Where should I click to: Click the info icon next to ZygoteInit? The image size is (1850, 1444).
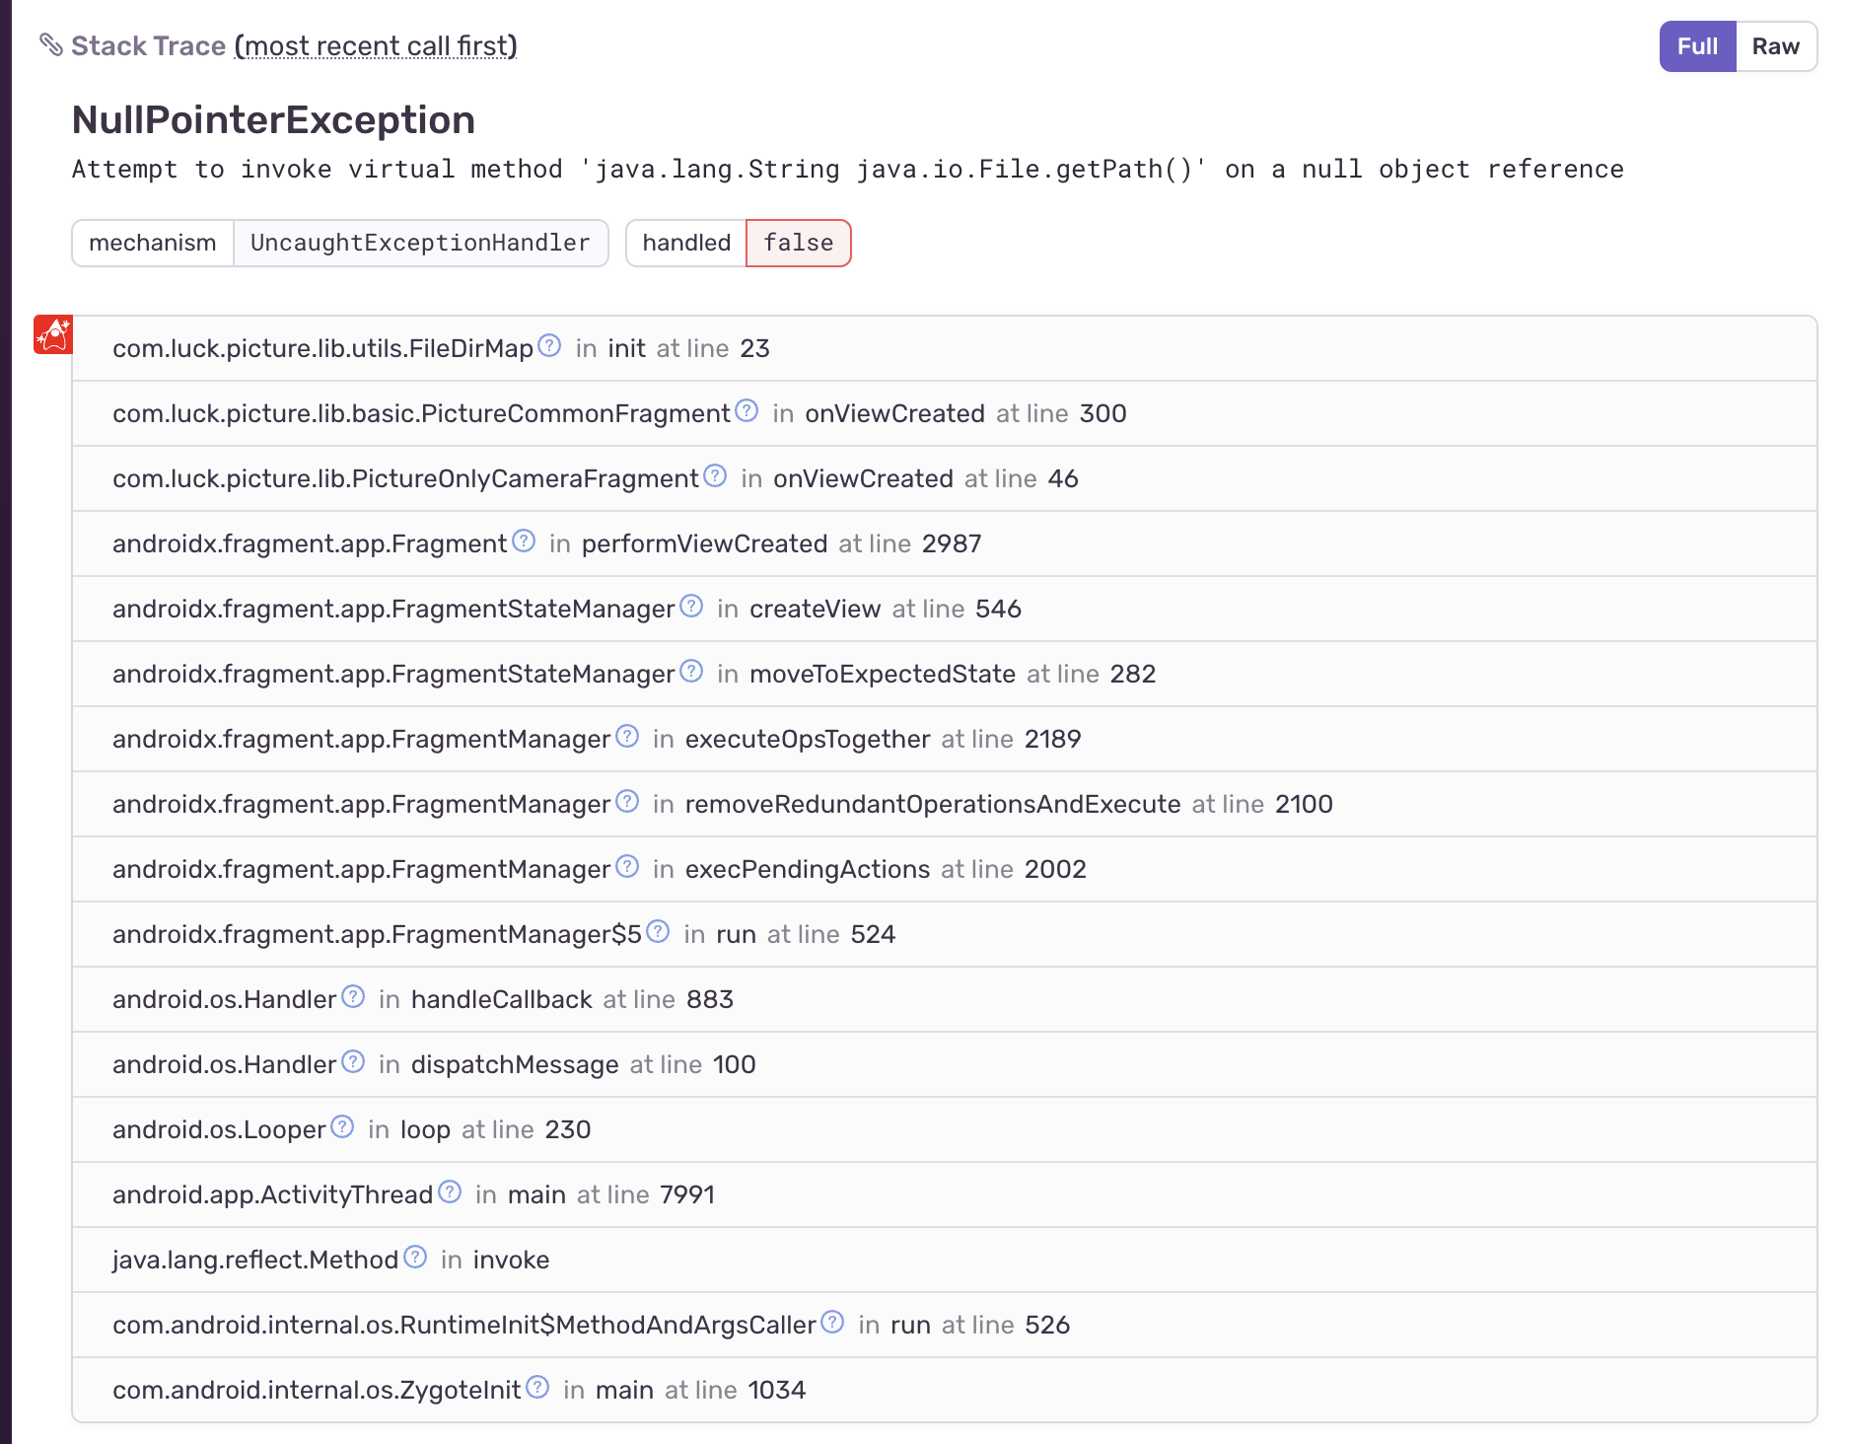(538, 1387)
